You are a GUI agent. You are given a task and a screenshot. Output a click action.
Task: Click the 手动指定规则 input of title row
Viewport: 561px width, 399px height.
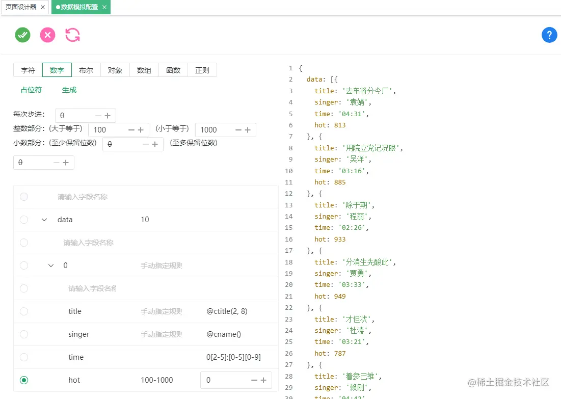point(162,311)
